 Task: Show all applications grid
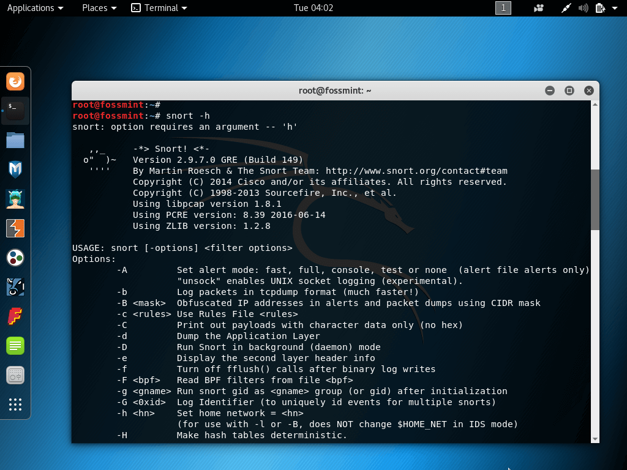coord(15,405)
